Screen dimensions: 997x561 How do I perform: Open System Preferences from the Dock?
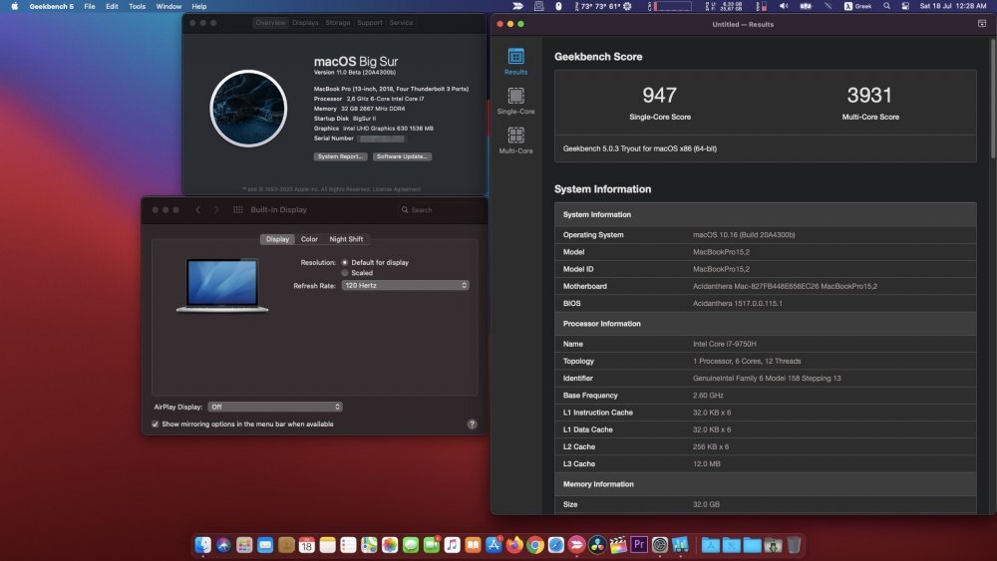tap(660, 545)
